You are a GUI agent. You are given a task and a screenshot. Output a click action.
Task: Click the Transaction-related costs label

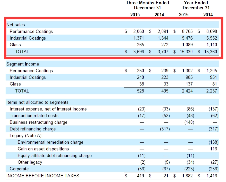(34, 115)
